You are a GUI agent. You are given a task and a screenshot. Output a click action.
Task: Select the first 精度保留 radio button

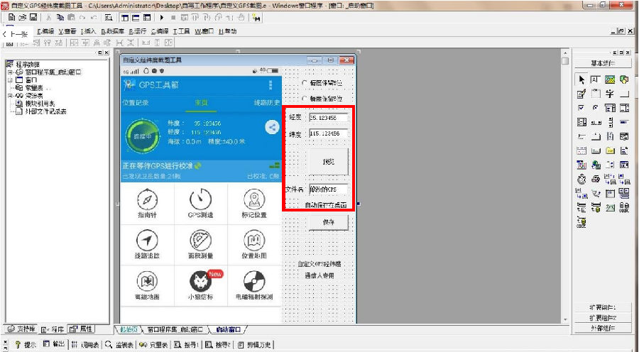pyautogui.click(x=304, y=83)
